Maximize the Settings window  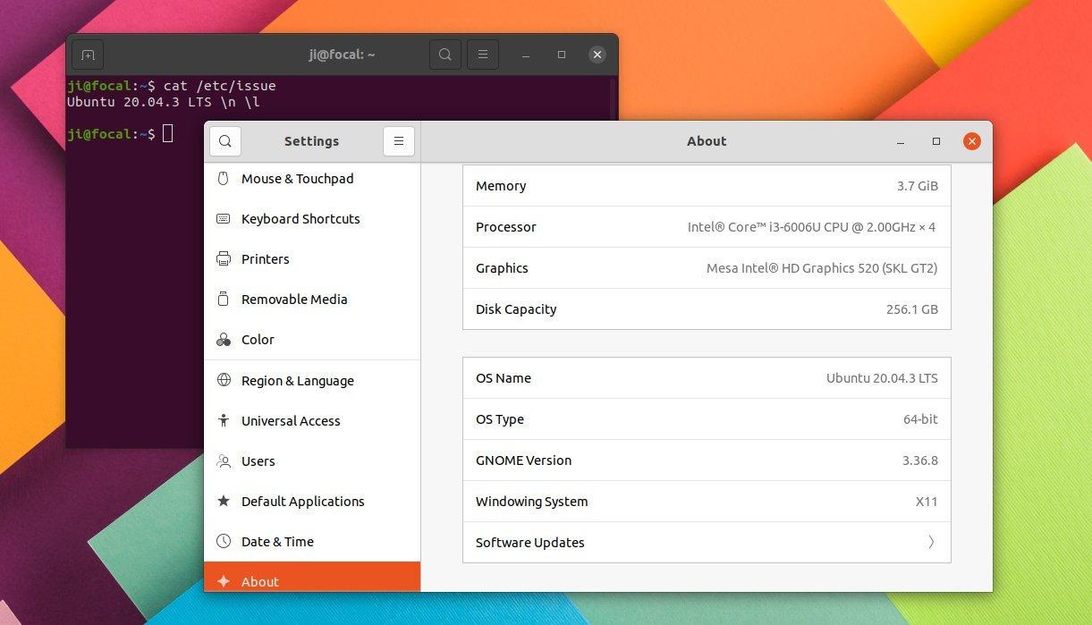pos(936,141)
